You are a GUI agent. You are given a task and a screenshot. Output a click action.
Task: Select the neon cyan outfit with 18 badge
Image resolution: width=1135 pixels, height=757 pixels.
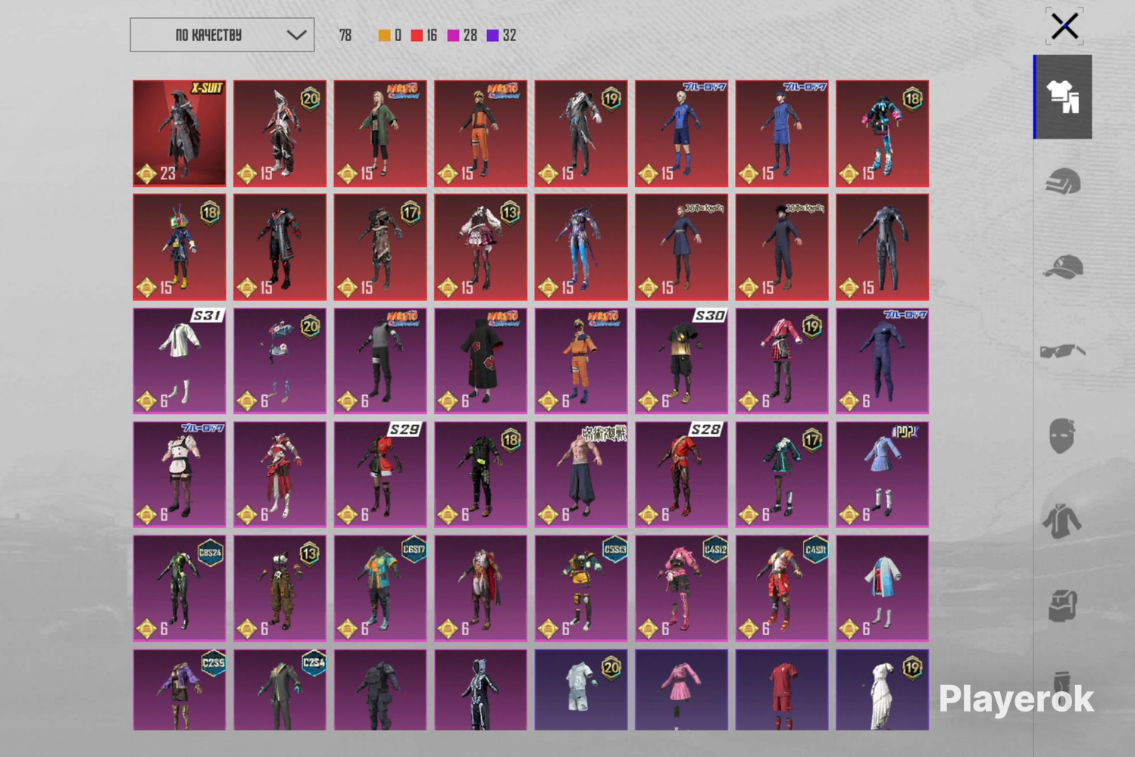[x=882, y=133]
